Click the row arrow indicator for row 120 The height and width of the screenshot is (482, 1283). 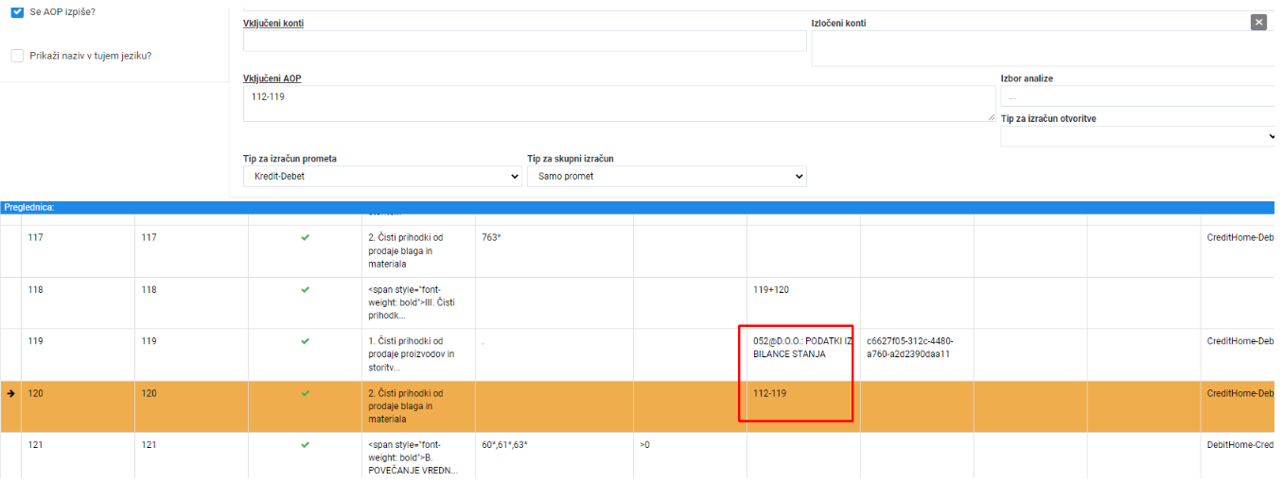11,393
